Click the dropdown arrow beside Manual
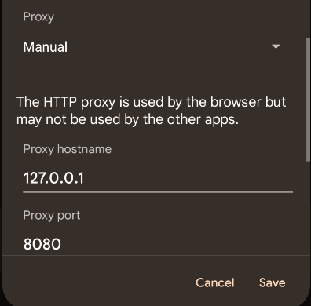 pos(276,46)
